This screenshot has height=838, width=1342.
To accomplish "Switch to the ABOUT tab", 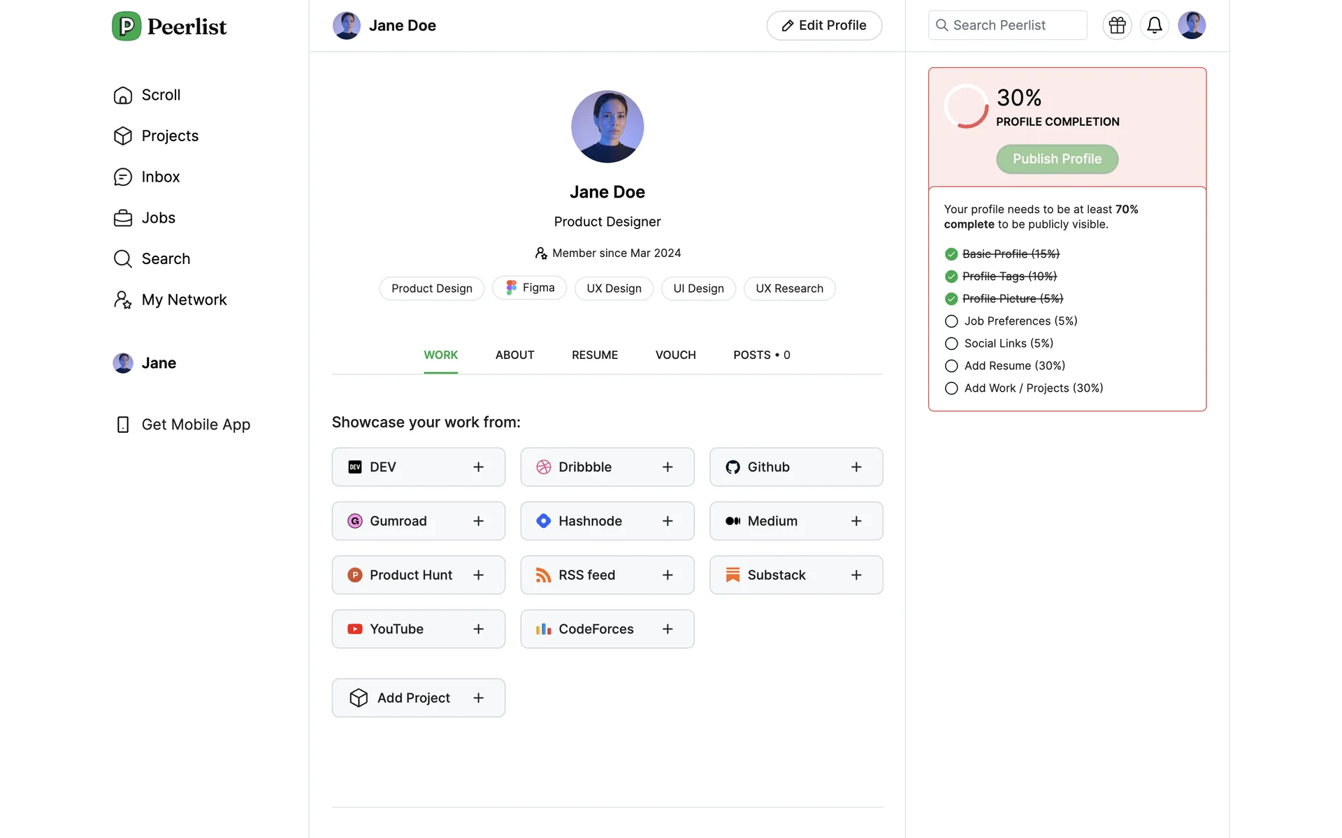I will tap(514, 355).
